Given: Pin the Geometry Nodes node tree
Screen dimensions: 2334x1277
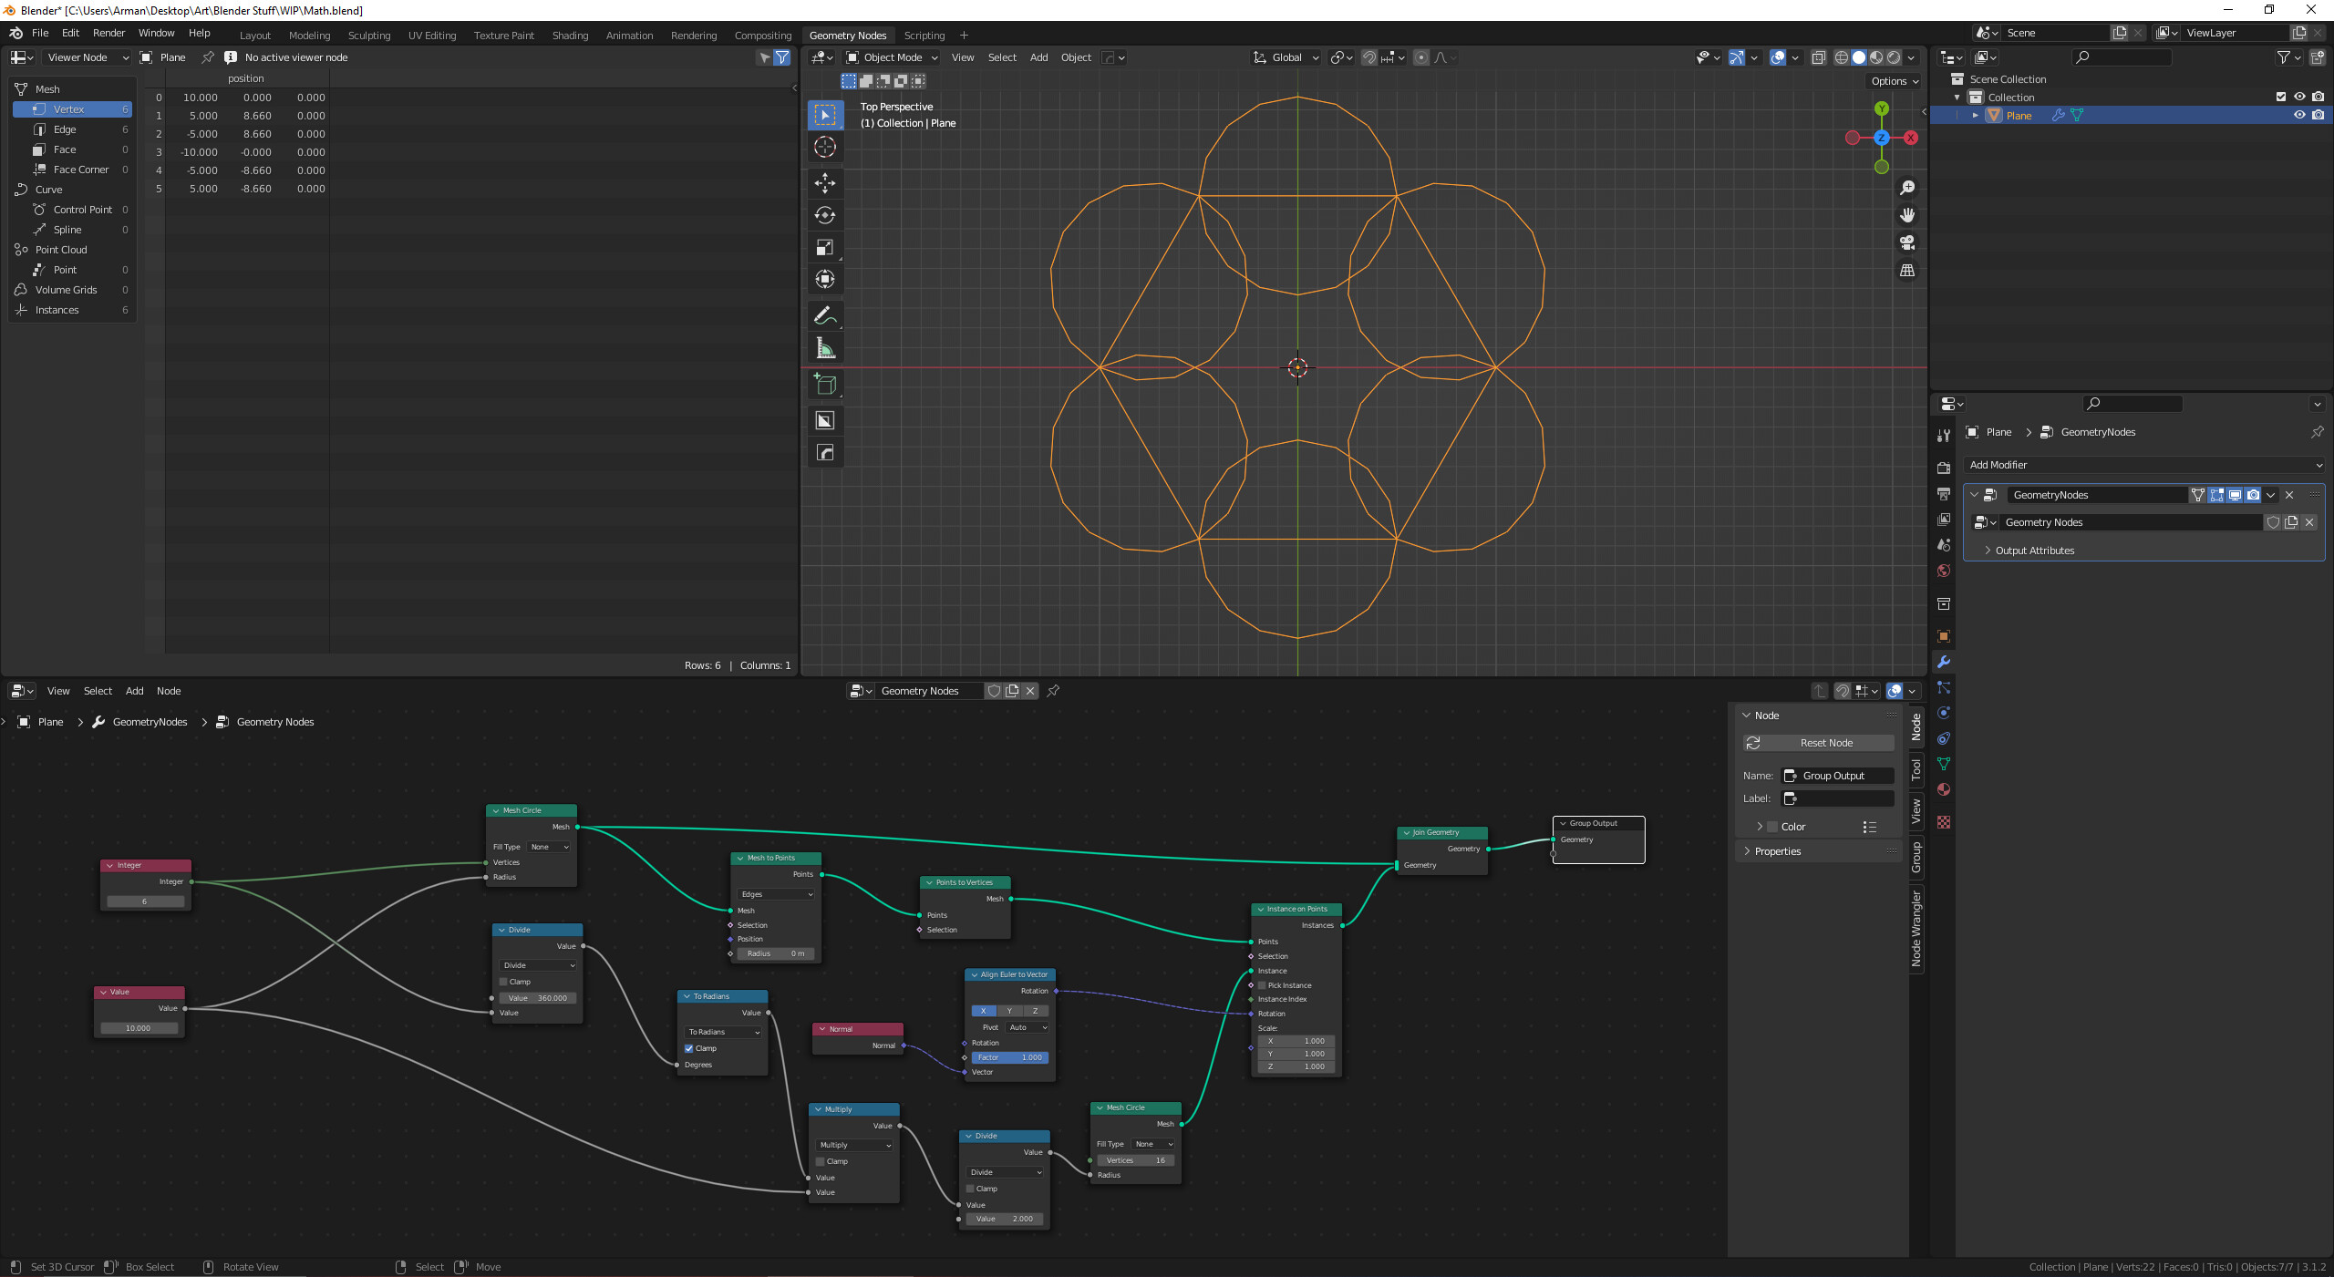Looking at the screenshot, I should pyautogui.click(x=1053, y=691).
